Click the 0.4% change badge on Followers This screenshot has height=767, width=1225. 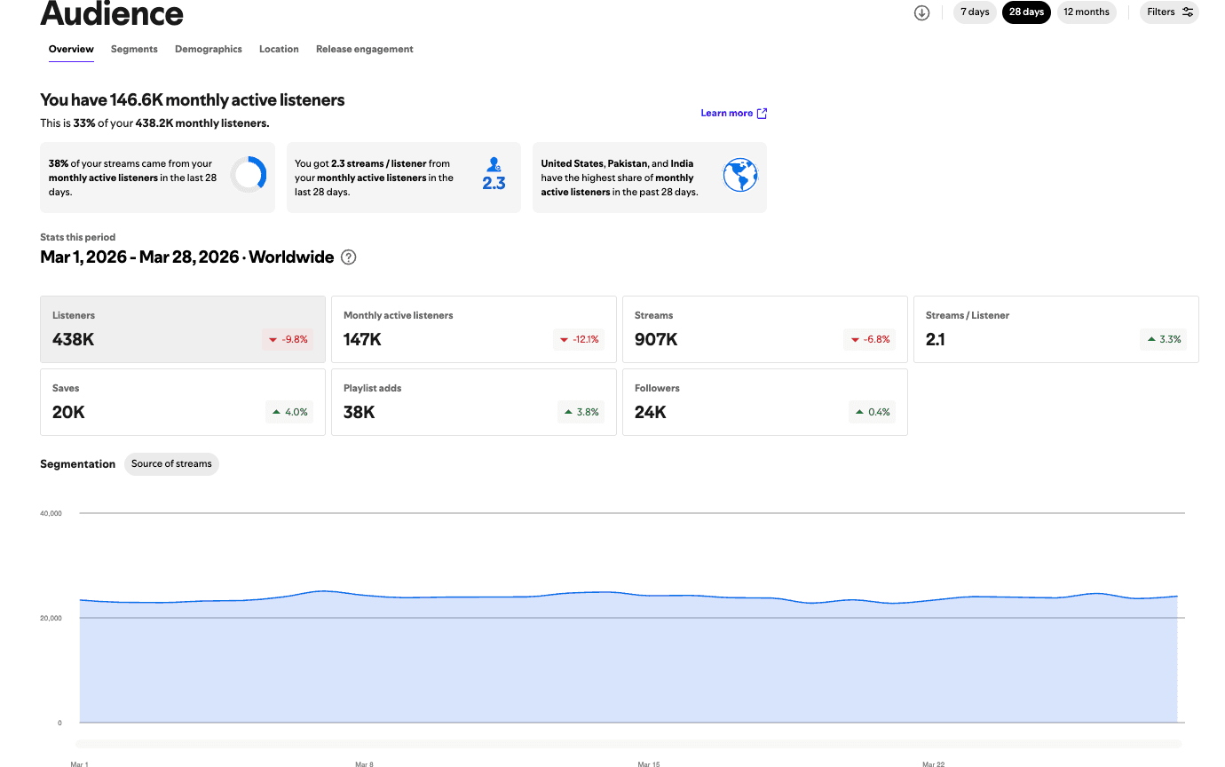[x=872, y=412]
